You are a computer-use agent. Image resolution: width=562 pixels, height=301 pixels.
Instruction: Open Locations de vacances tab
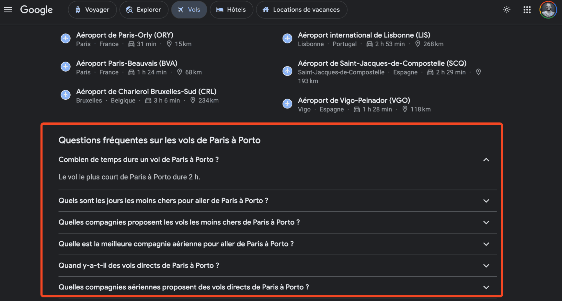(x=301, y=10)
